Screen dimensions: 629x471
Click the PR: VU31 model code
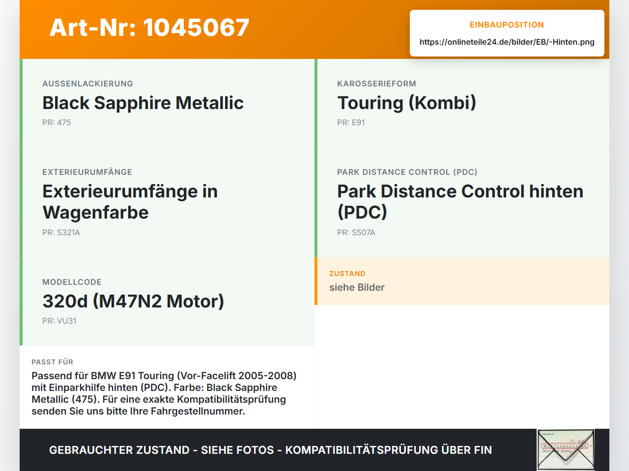point(59,321)
